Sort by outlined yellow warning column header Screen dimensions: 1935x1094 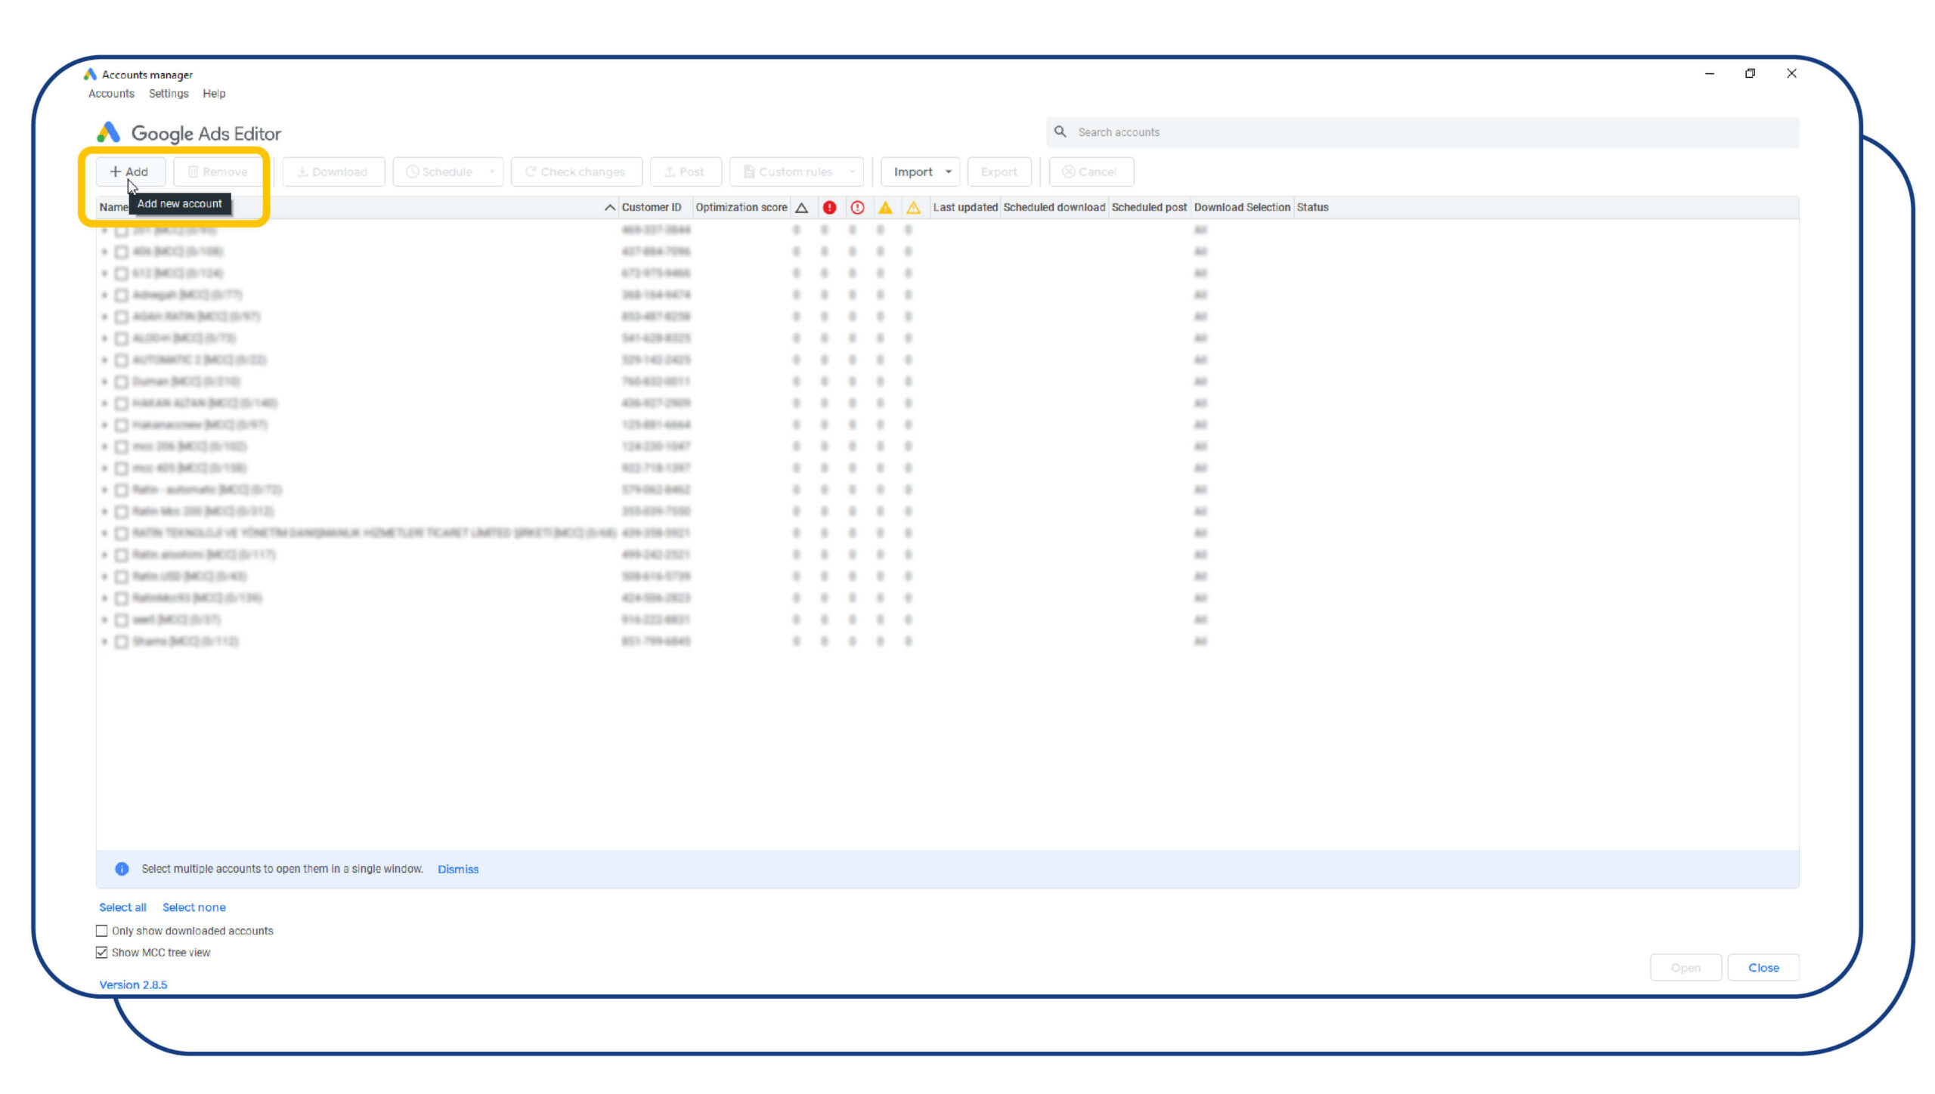[913, 207]
